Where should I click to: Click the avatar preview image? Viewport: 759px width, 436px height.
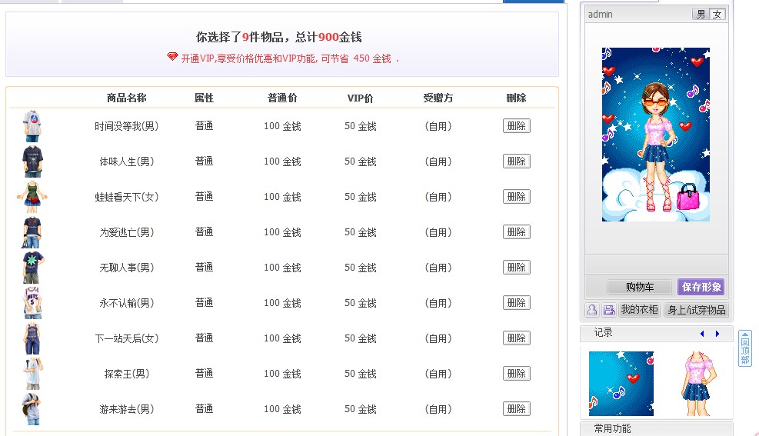(656, 135)
